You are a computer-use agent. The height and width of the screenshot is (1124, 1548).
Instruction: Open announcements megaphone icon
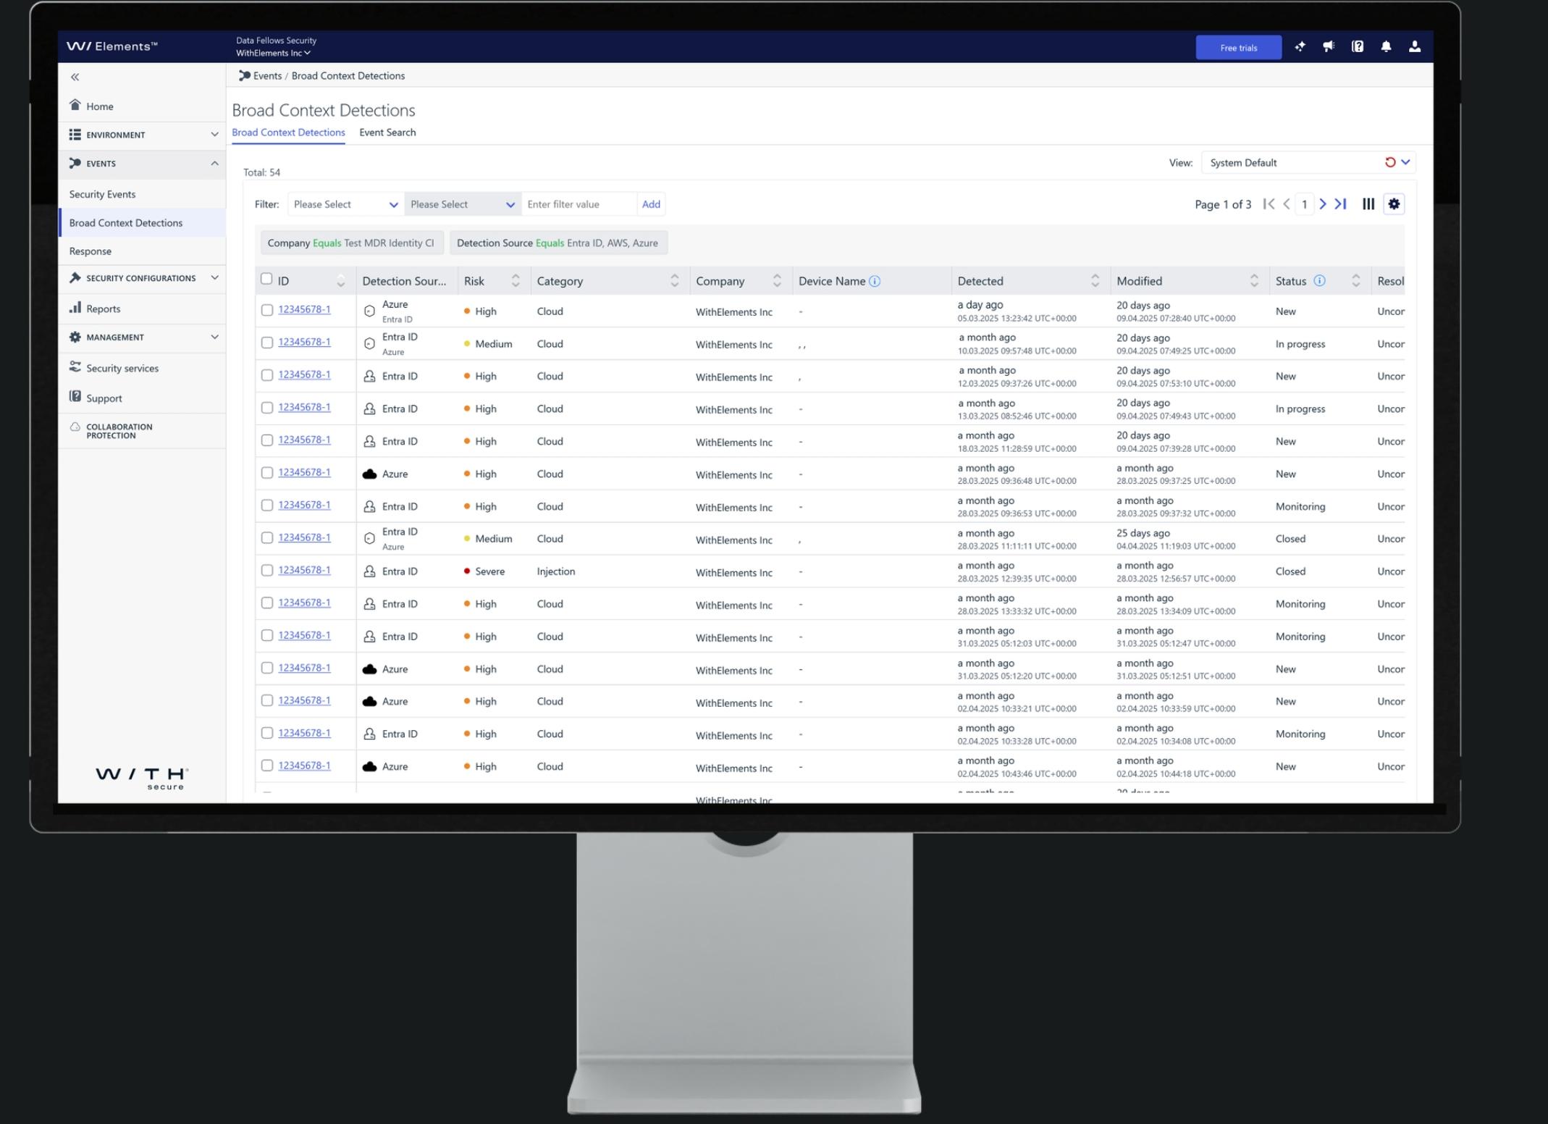click(1329, 47)
